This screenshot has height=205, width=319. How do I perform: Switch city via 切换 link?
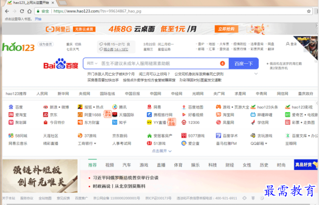point(78,44)
